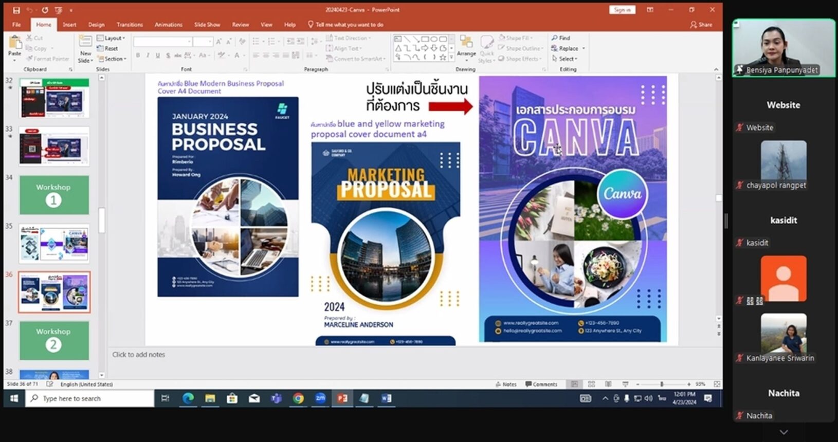The image size is (838, 442).
Task: Increase the list indent level
Action: 300,41
